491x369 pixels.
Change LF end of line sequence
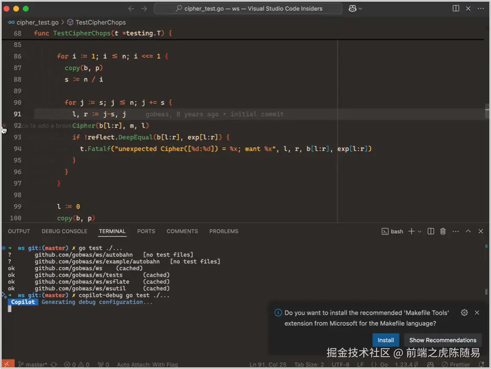pos(360,364)
